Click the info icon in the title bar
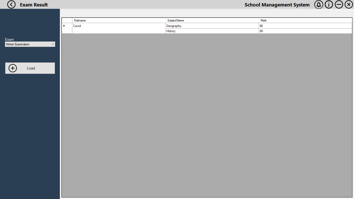 click(329, 4)
